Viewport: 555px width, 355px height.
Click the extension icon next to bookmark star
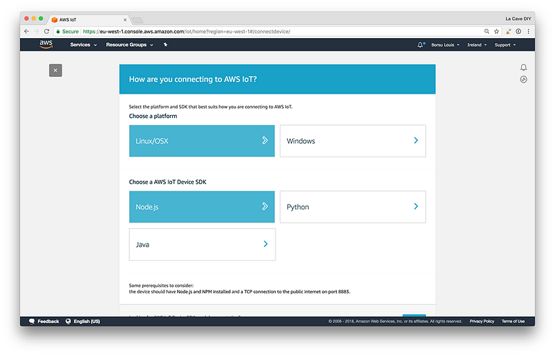(x=509, y=31)
